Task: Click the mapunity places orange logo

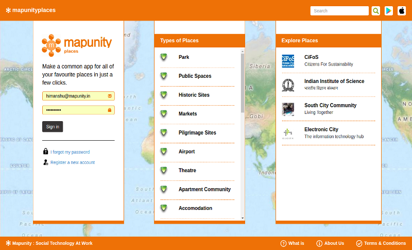Action: pyautogui.click(x=77, y=45)
